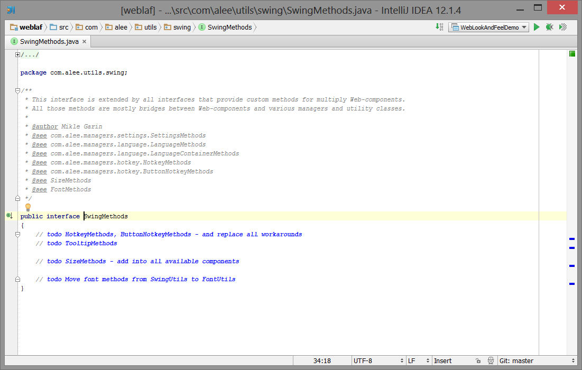This screenshot has height=370, width=582.
Task: Click the interface icon before SwingMethods breadcrumb
Action: (x=202, y=27)
